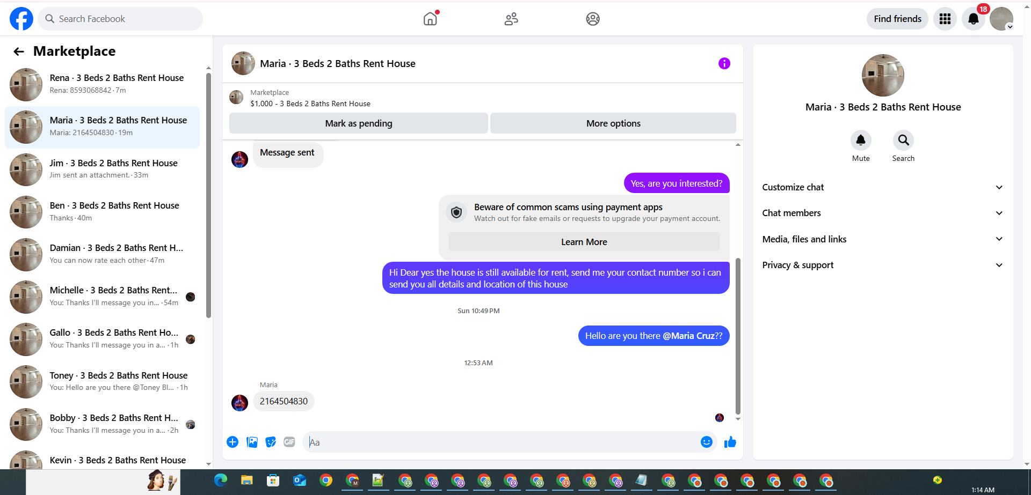
Task: Open the emoji picker in message box
Action: click(707, 442)
